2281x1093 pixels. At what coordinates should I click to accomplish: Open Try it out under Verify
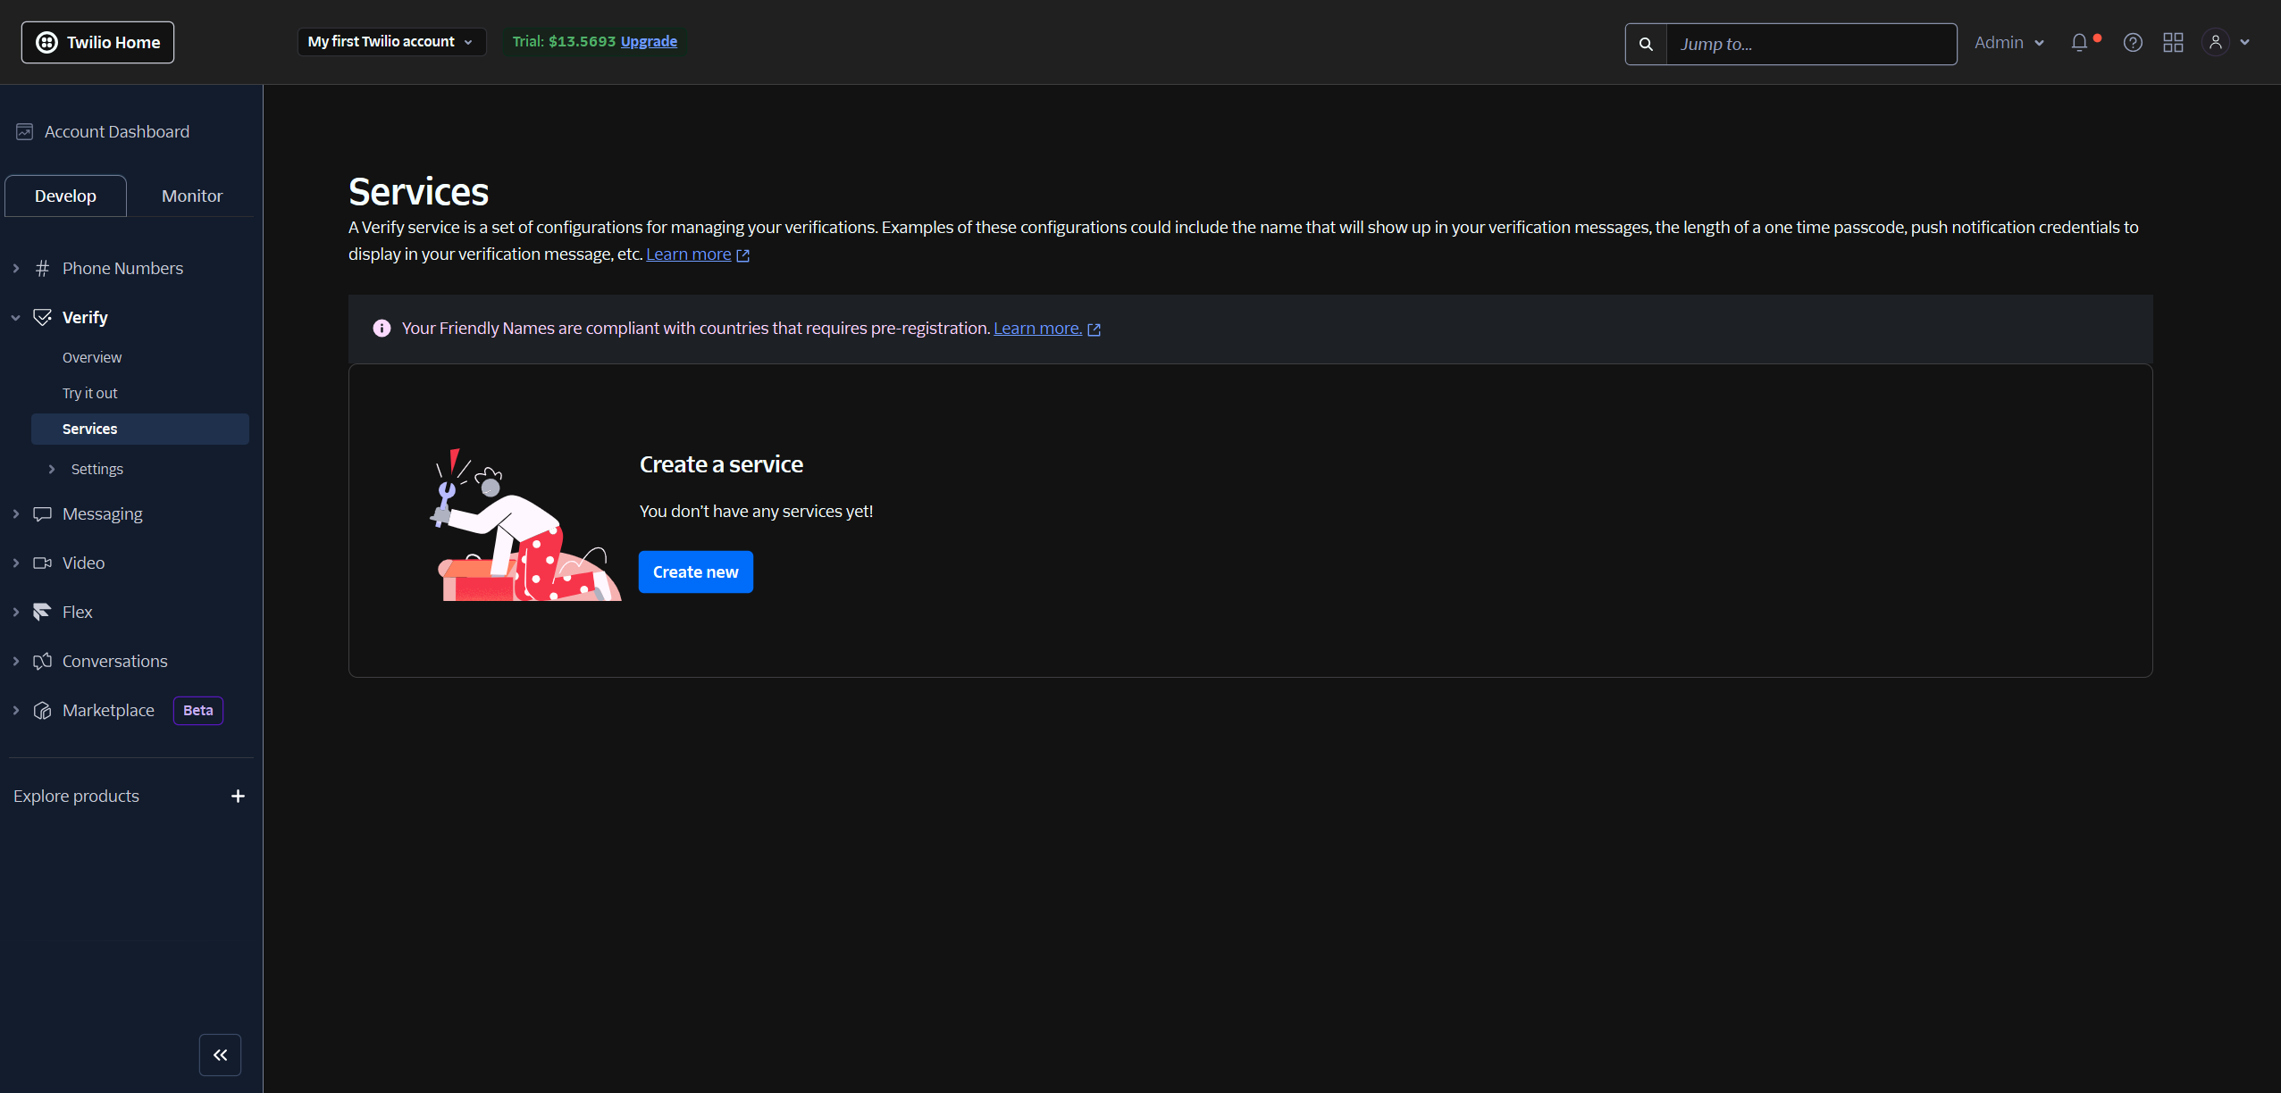[89, 393]
